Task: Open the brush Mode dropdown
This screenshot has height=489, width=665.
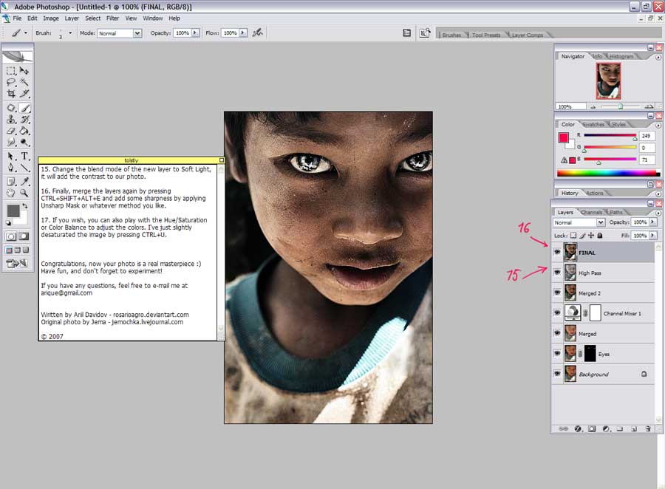Action: click(x=137, y=33)
